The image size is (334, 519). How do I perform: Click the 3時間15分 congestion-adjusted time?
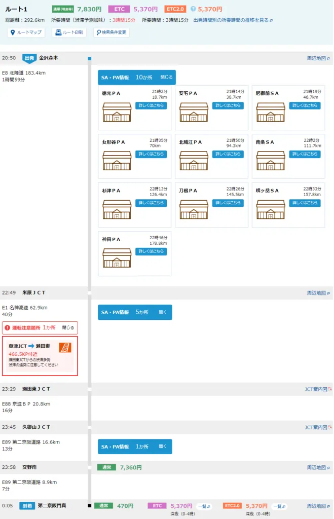coord(124,20)
